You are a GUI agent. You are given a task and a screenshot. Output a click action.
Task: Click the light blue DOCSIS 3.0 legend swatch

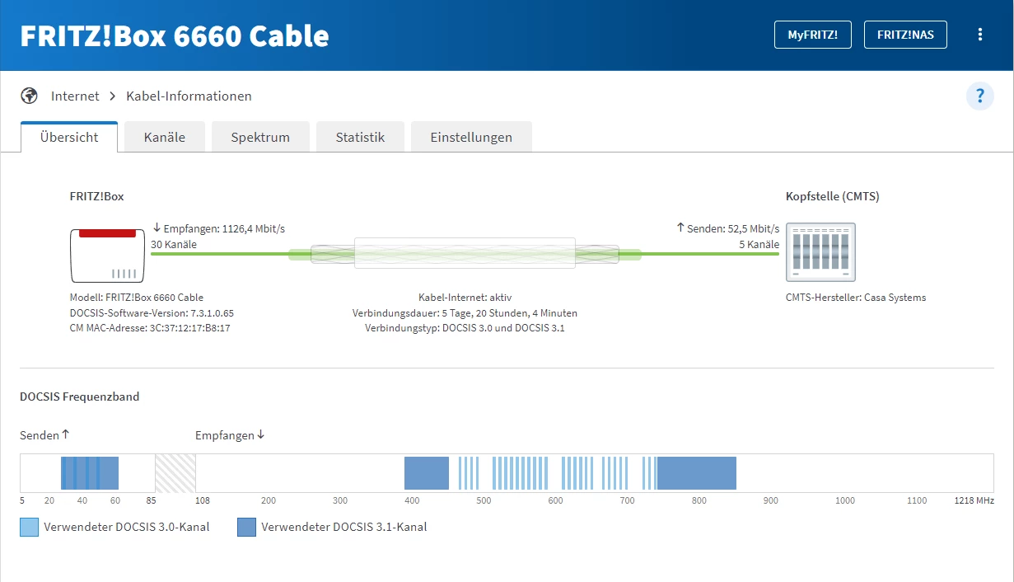29,527
